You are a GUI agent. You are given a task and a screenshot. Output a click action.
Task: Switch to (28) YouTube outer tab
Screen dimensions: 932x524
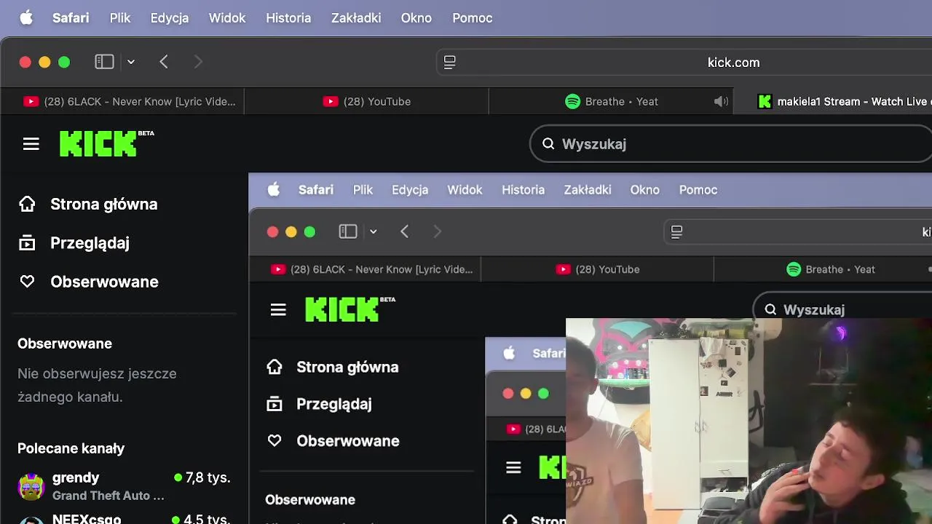click(x=366, y=102)
